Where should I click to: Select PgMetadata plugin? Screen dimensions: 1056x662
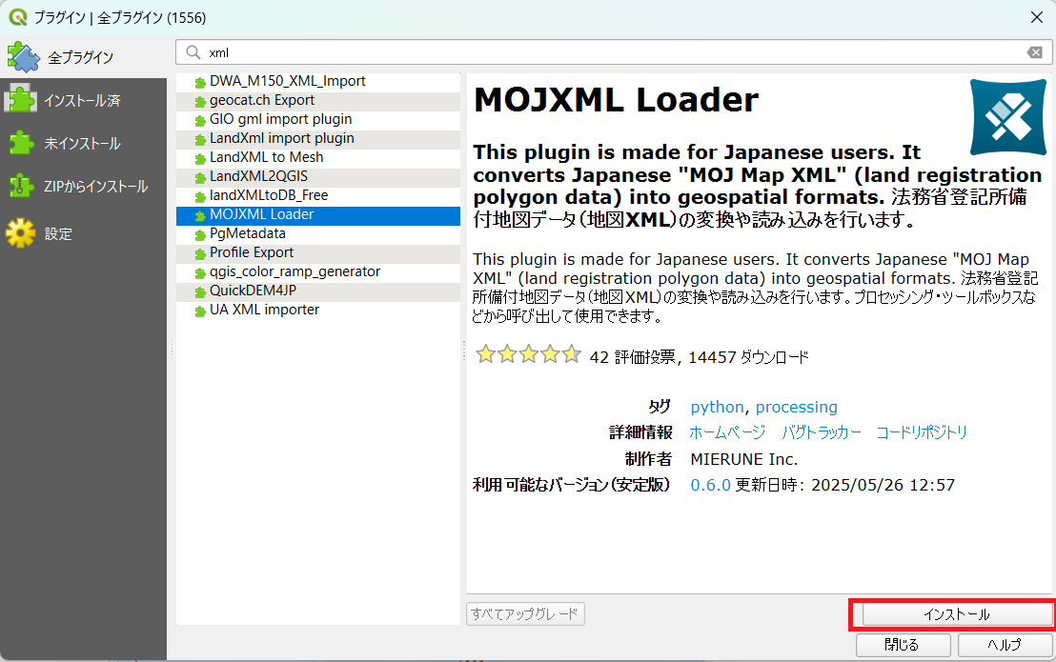(318, 233)
